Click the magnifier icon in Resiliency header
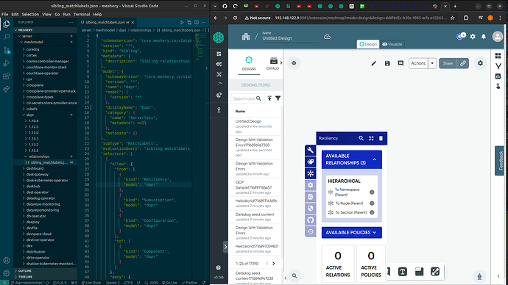508x285 pixels. point(361,138)
